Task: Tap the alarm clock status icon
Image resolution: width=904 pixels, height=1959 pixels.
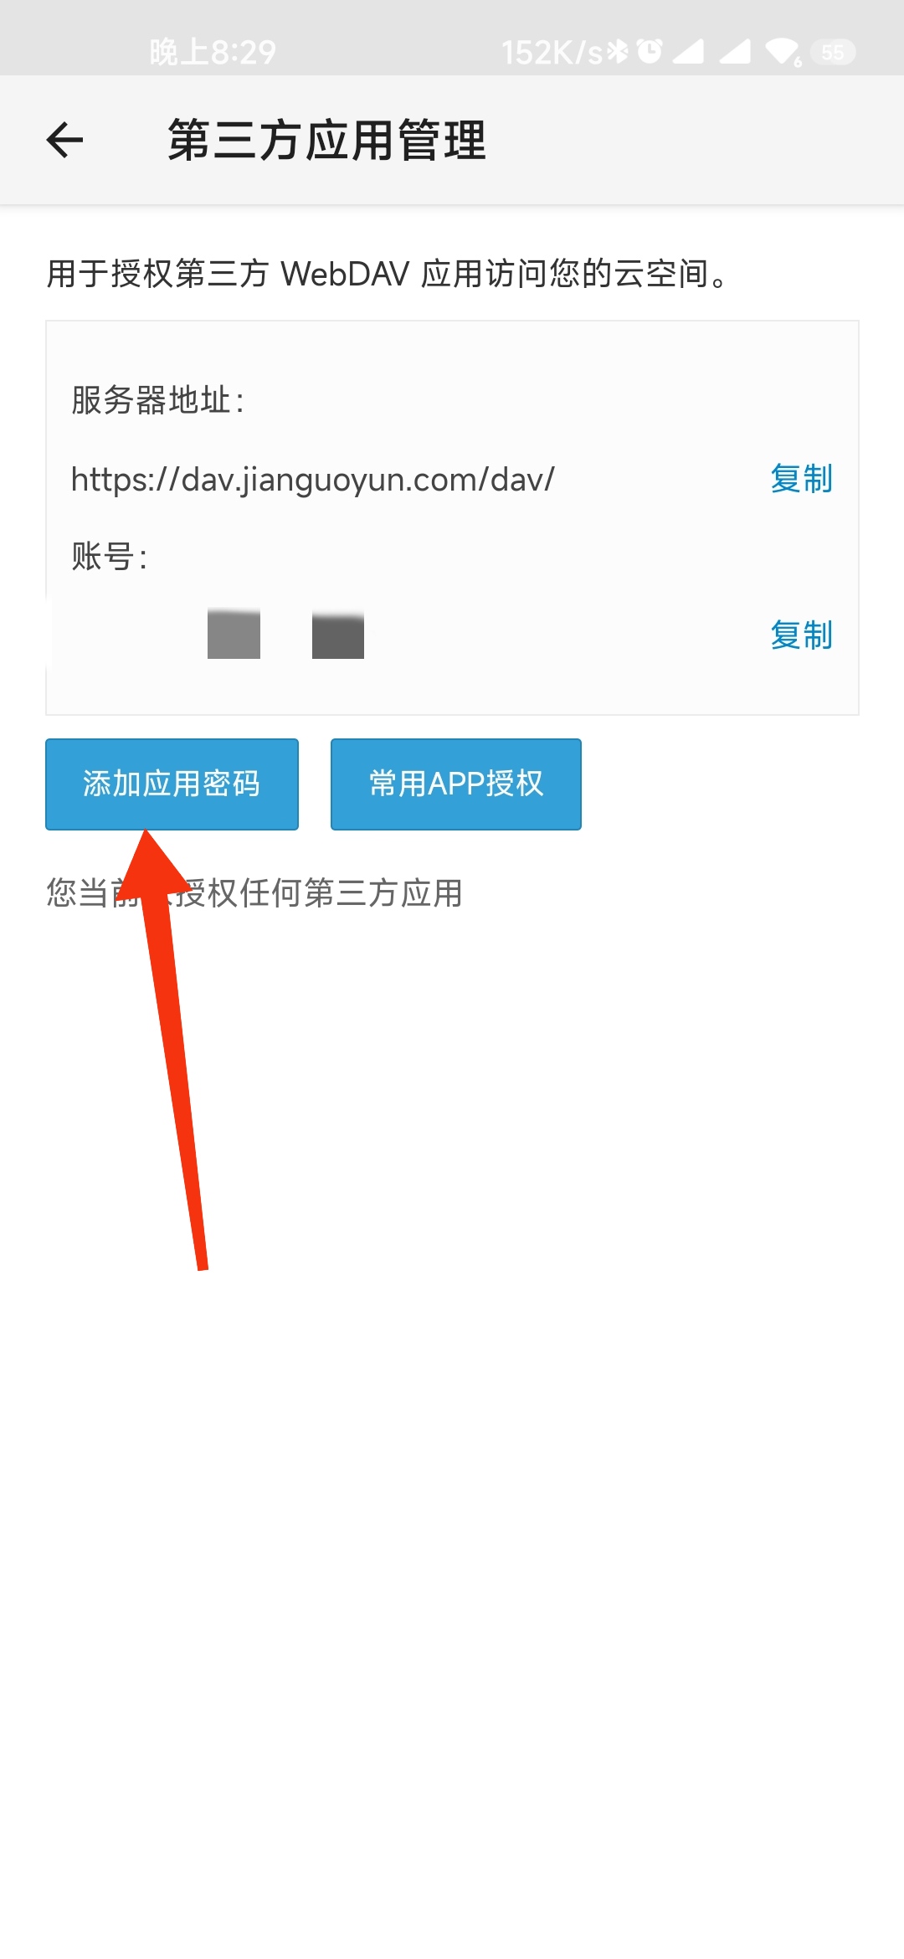Action: point(650,52)
